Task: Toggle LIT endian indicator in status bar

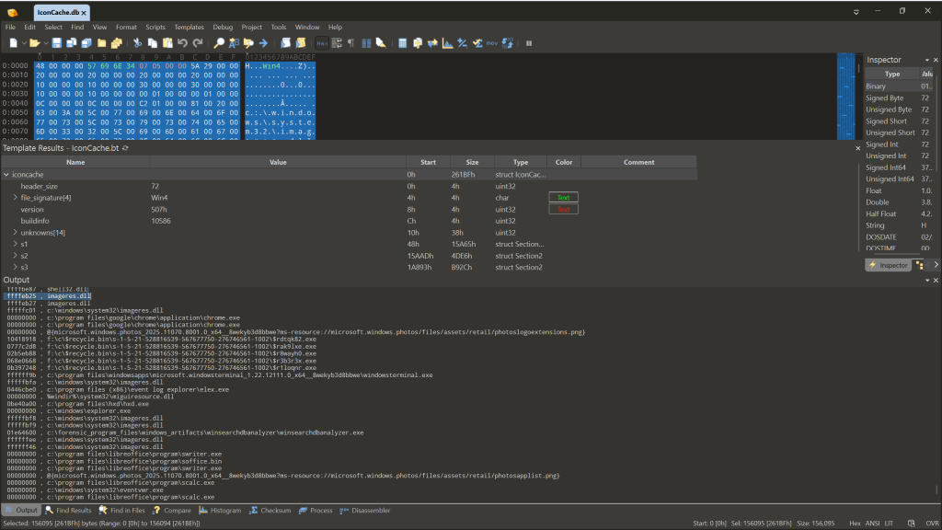Action: tap(890, 523)
